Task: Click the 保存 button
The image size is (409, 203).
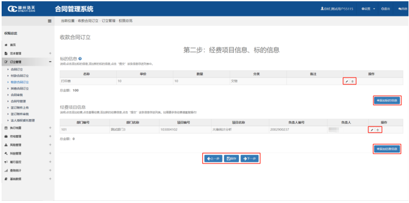Action: pyautogui.click(x=231, y=158)
